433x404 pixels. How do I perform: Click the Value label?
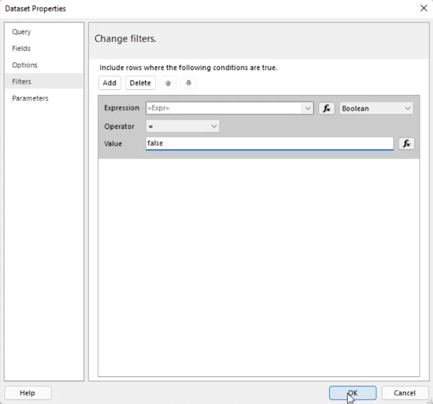[x=113, y=144]
